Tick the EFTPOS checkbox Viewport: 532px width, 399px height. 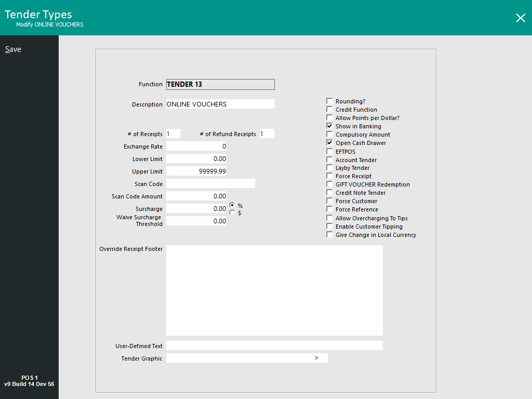[329, 151]
